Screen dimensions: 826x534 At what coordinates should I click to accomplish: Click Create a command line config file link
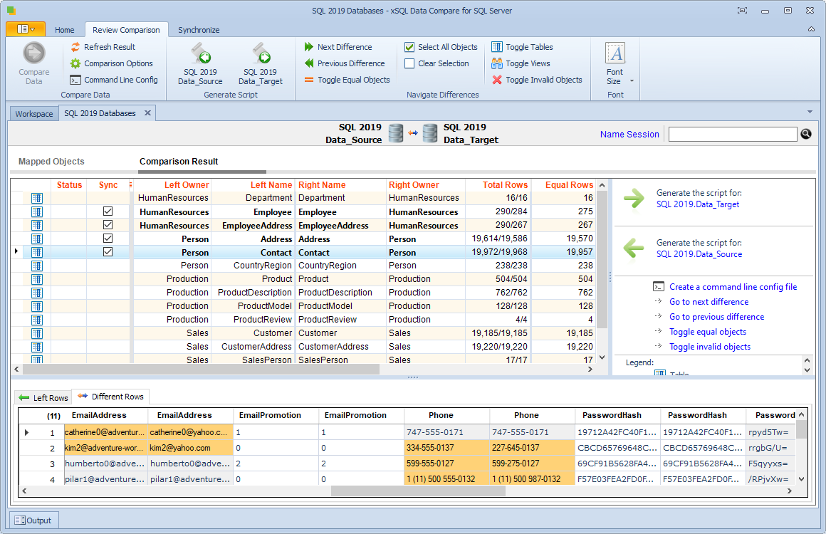[x=733, y=286]
